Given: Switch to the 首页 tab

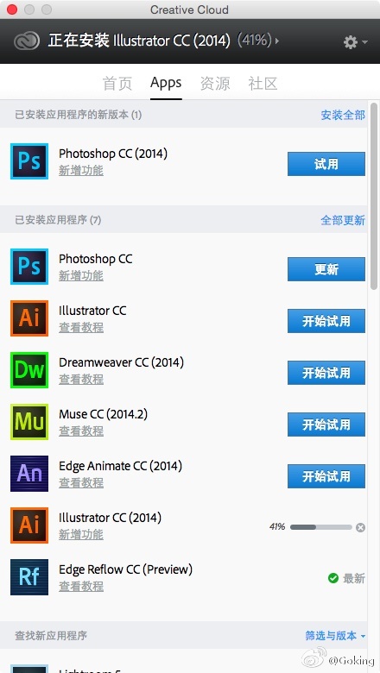Looking at the screenshot, I should tap(117, 84).
